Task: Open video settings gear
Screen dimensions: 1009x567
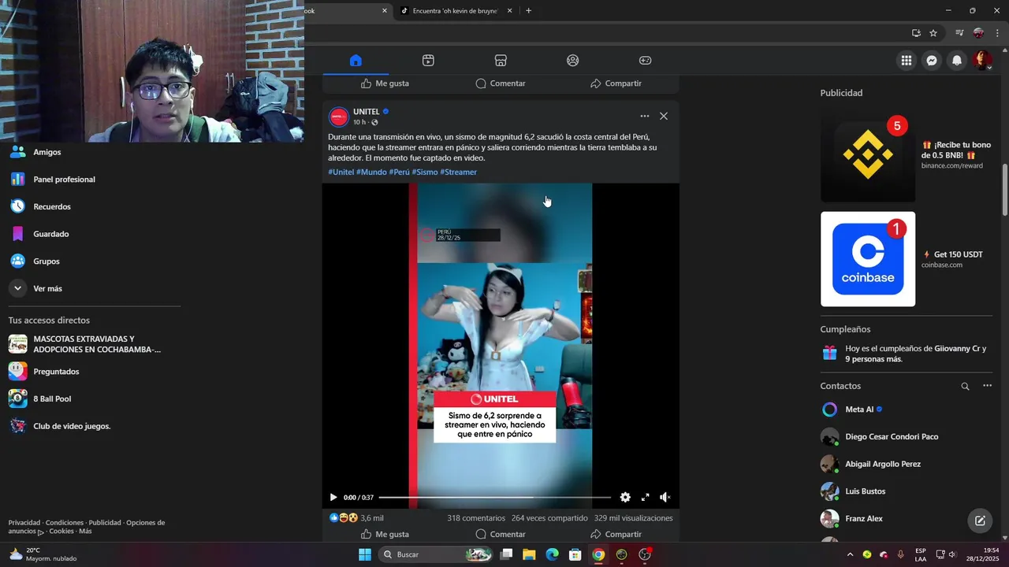Action: (625, 497)
